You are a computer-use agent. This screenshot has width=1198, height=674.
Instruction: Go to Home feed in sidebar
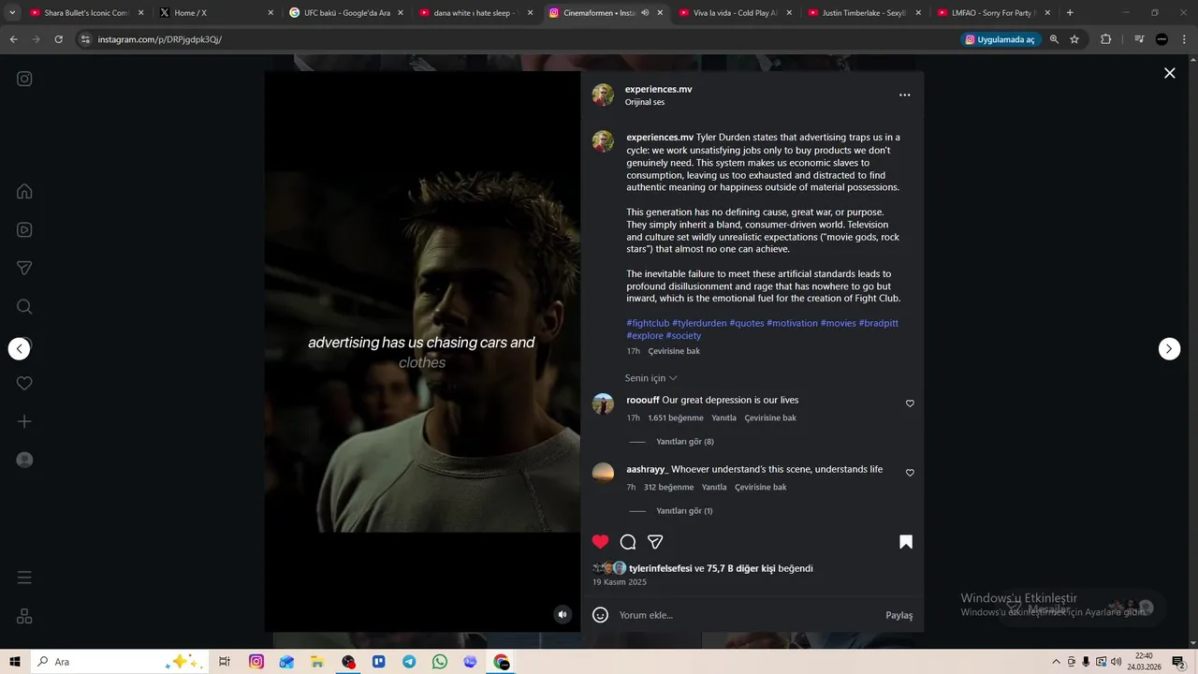coord(24,191)
